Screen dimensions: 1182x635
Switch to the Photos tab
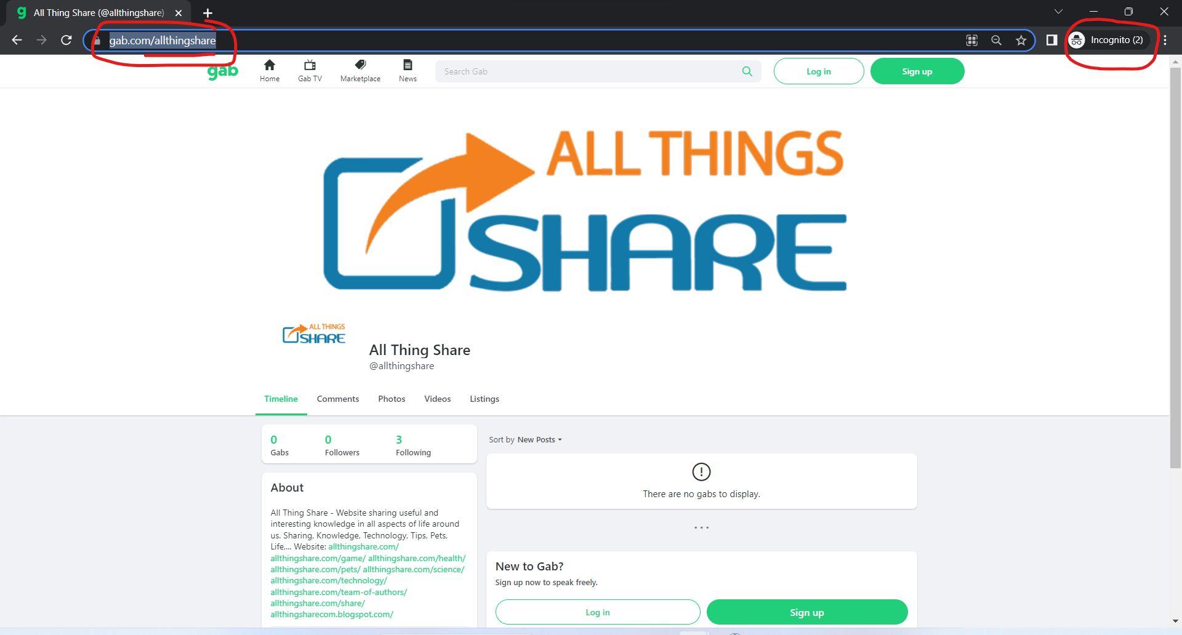[x=392, y=399]
